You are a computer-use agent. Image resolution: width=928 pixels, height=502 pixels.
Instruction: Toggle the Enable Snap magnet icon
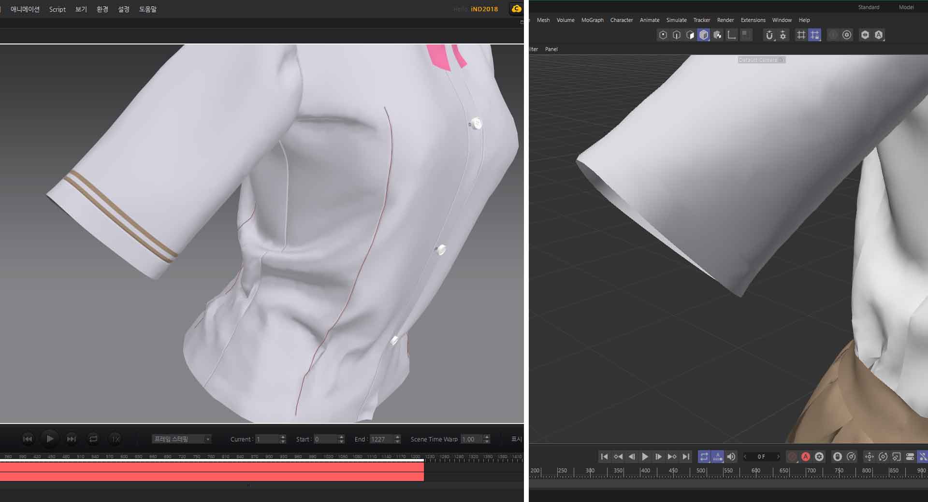[x=769, y=35]
